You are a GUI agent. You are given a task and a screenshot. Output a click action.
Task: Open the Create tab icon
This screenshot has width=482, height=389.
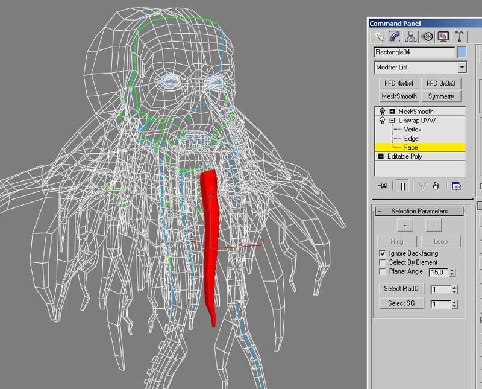tap(379, 37)
